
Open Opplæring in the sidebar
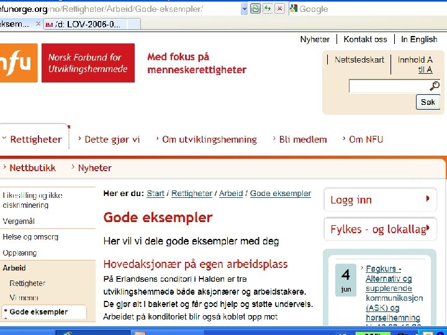20,252
